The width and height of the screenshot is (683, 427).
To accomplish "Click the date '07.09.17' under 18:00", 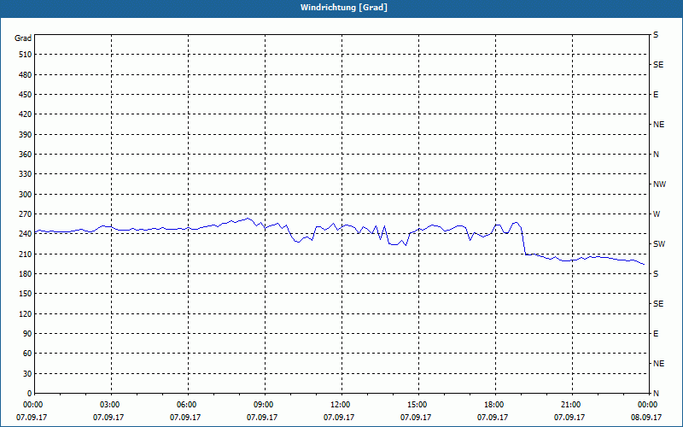I will click(x=493, y=417).
